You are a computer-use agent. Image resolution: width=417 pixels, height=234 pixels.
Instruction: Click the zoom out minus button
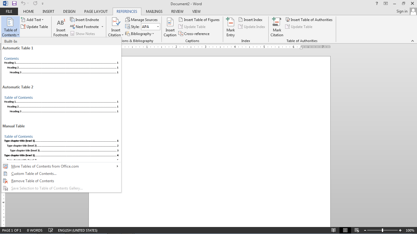point(365,230)
